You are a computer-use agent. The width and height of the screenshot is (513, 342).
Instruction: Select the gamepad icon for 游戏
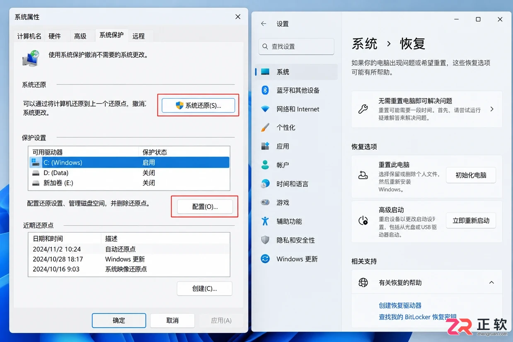pyautogui.click(x=265, y=202)
